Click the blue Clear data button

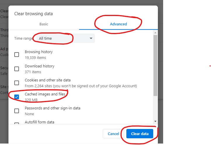pos(139,134)
